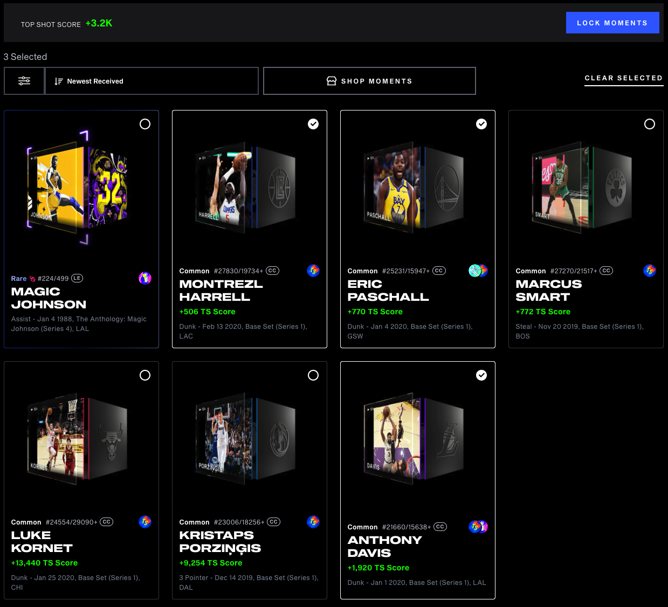668x607 pixels.
Task: Click the +770 TS Score text
Action: [x=375, y=312]
